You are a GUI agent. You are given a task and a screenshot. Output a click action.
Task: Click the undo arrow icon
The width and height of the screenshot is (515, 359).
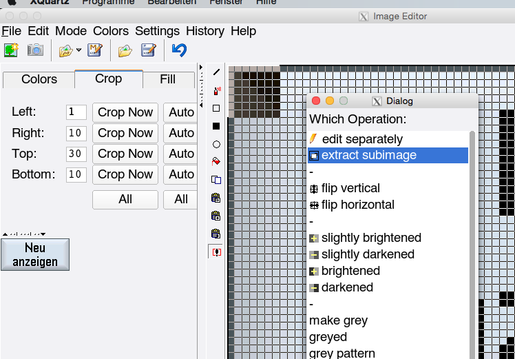point(179,50)
